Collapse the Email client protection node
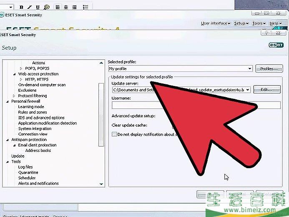This screenshot has height=217, width=289. pos(14,145)
